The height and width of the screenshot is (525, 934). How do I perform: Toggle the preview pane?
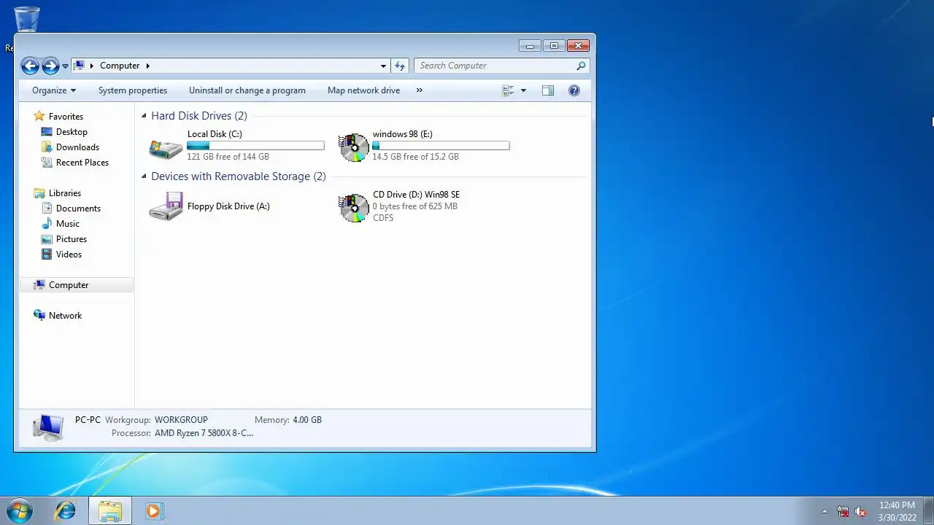point(548,90)
